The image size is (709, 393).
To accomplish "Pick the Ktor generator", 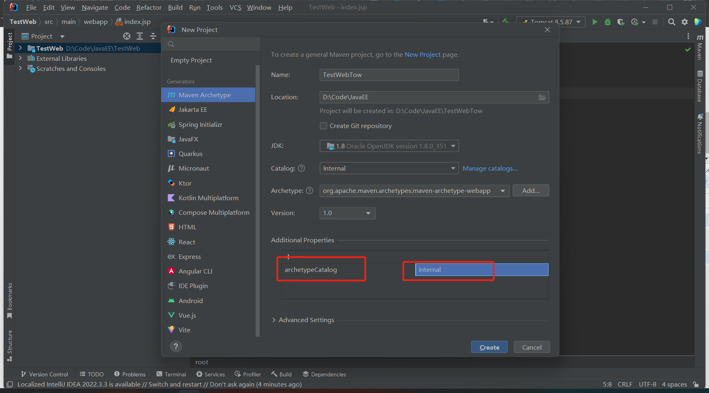I will pyautogui.click(x=208, y=183).
